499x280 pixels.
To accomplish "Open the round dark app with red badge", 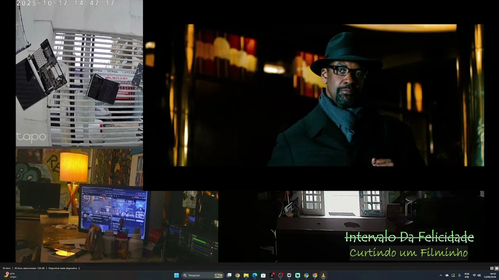I will [281, 275].
